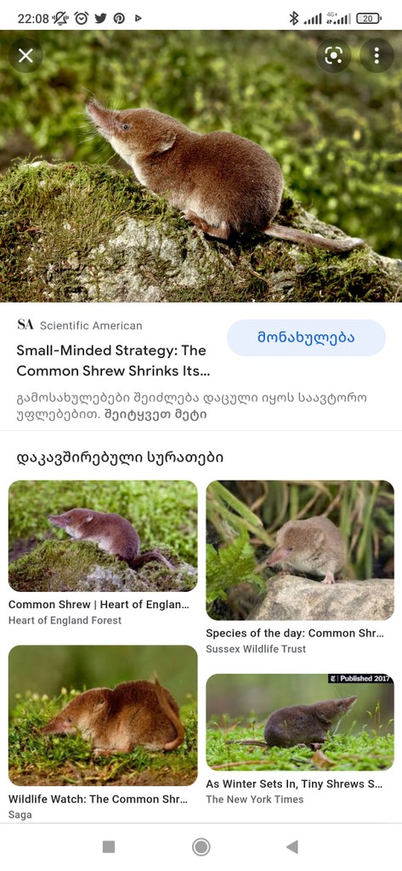The image size is (402, 871).
Task: Open the main shrew photo on mossy rock
Action: (x=201, y=166)
